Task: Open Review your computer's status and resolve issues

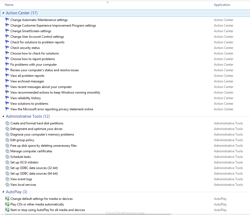Action: (45, 70)
